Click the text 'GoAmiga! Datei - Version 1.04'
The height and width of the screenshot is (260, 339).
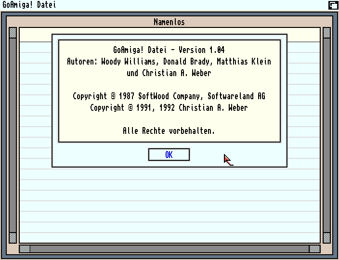coord(169,50)
